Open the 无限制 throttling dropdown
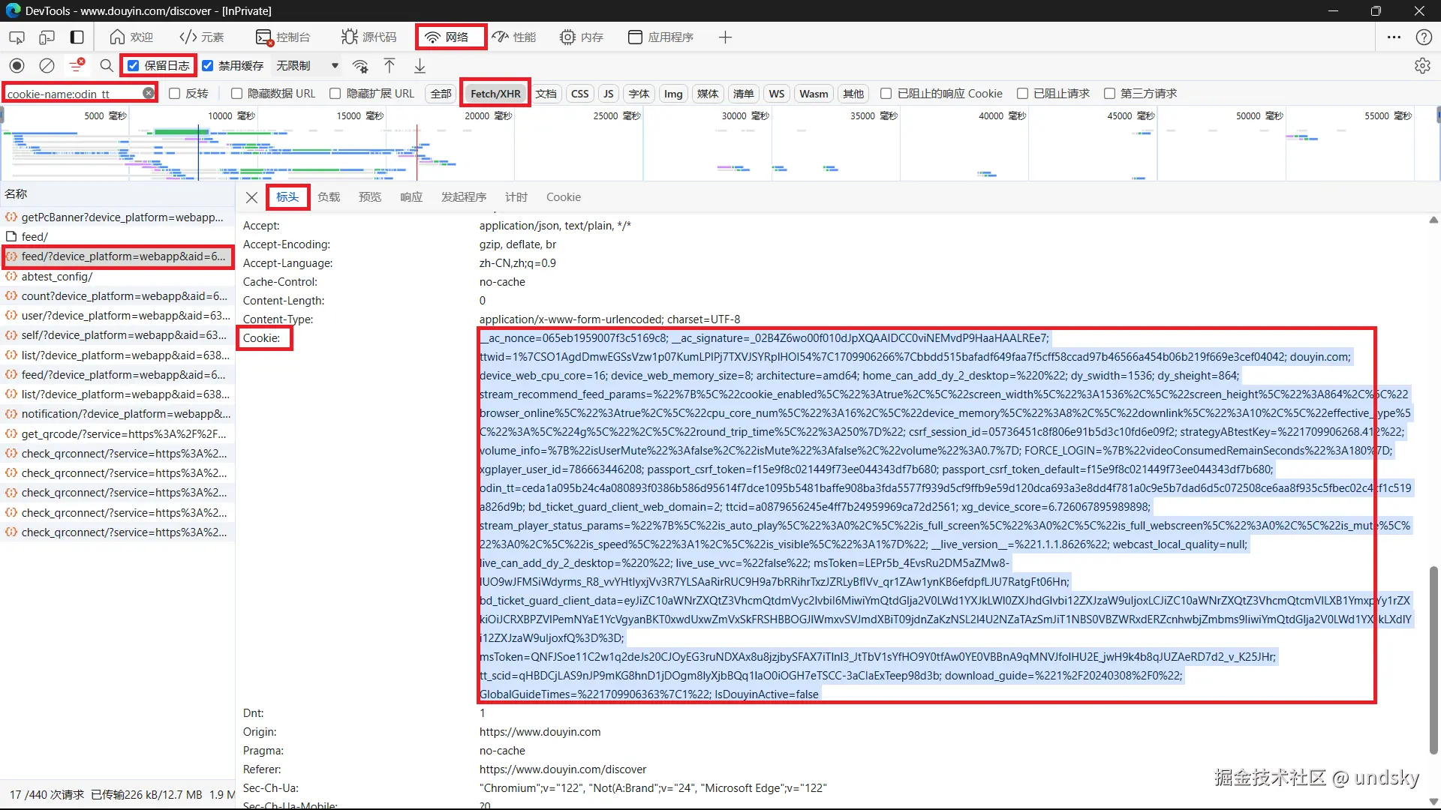This screenshot has height=810, width=1441. (308, 66)
